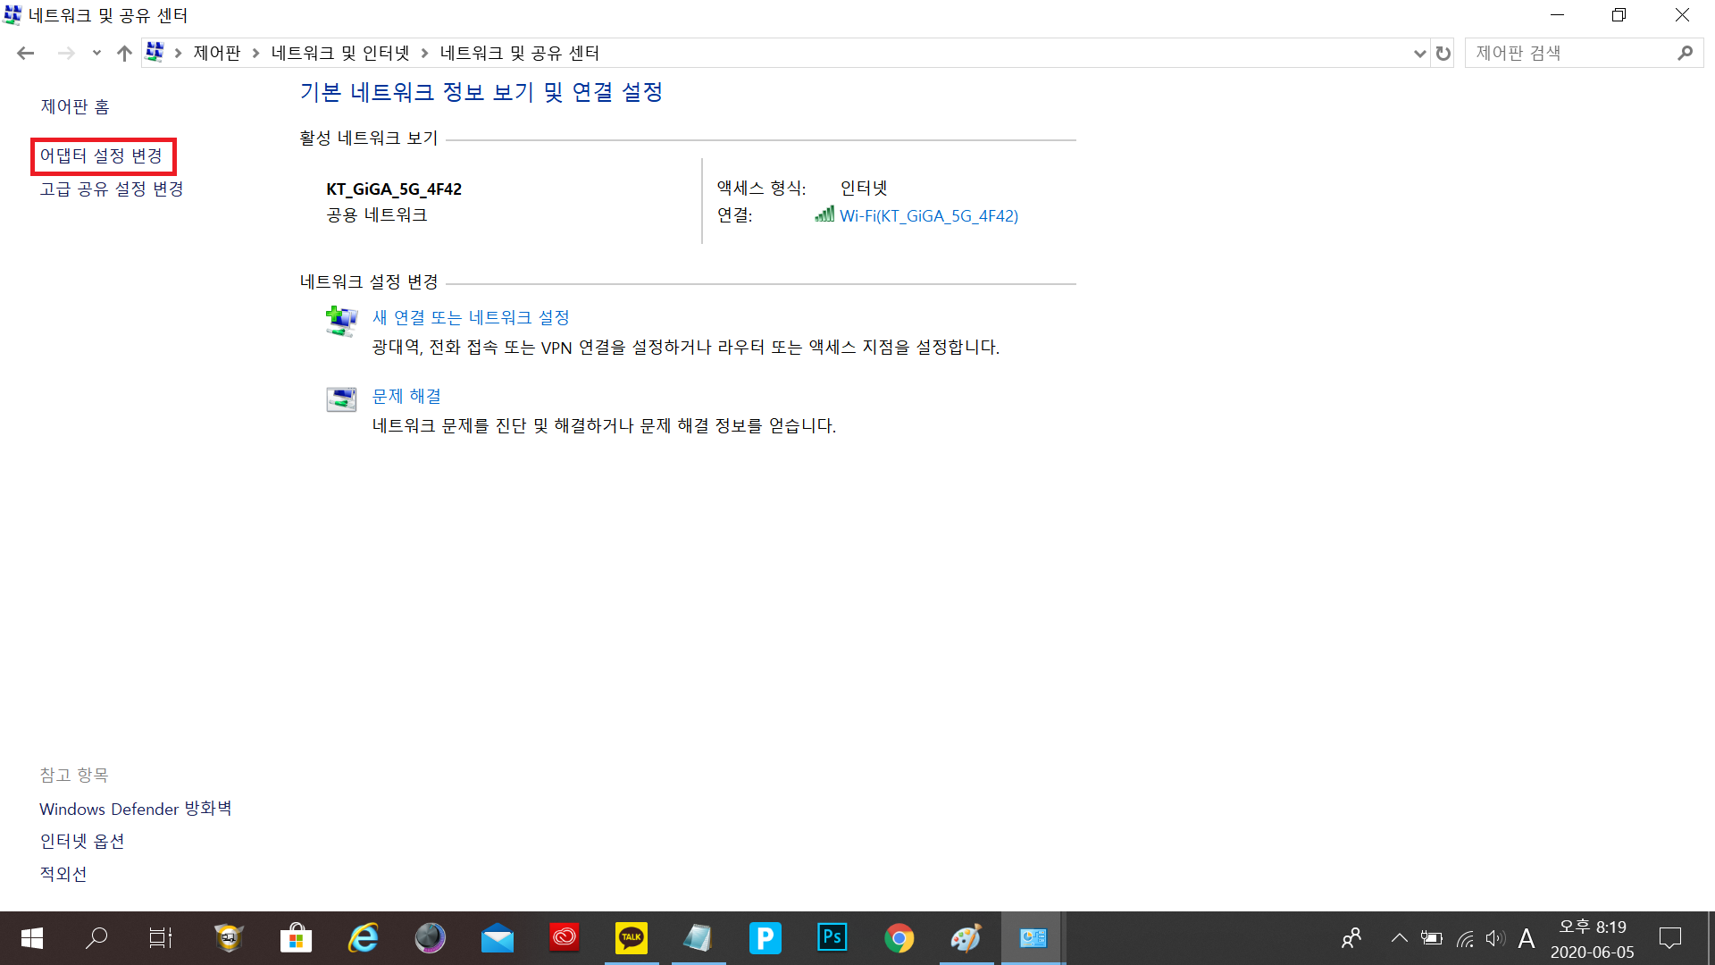Open the Paint app from the taskbar
This screenshot has height=965, width=1715.
pos(966,938)
